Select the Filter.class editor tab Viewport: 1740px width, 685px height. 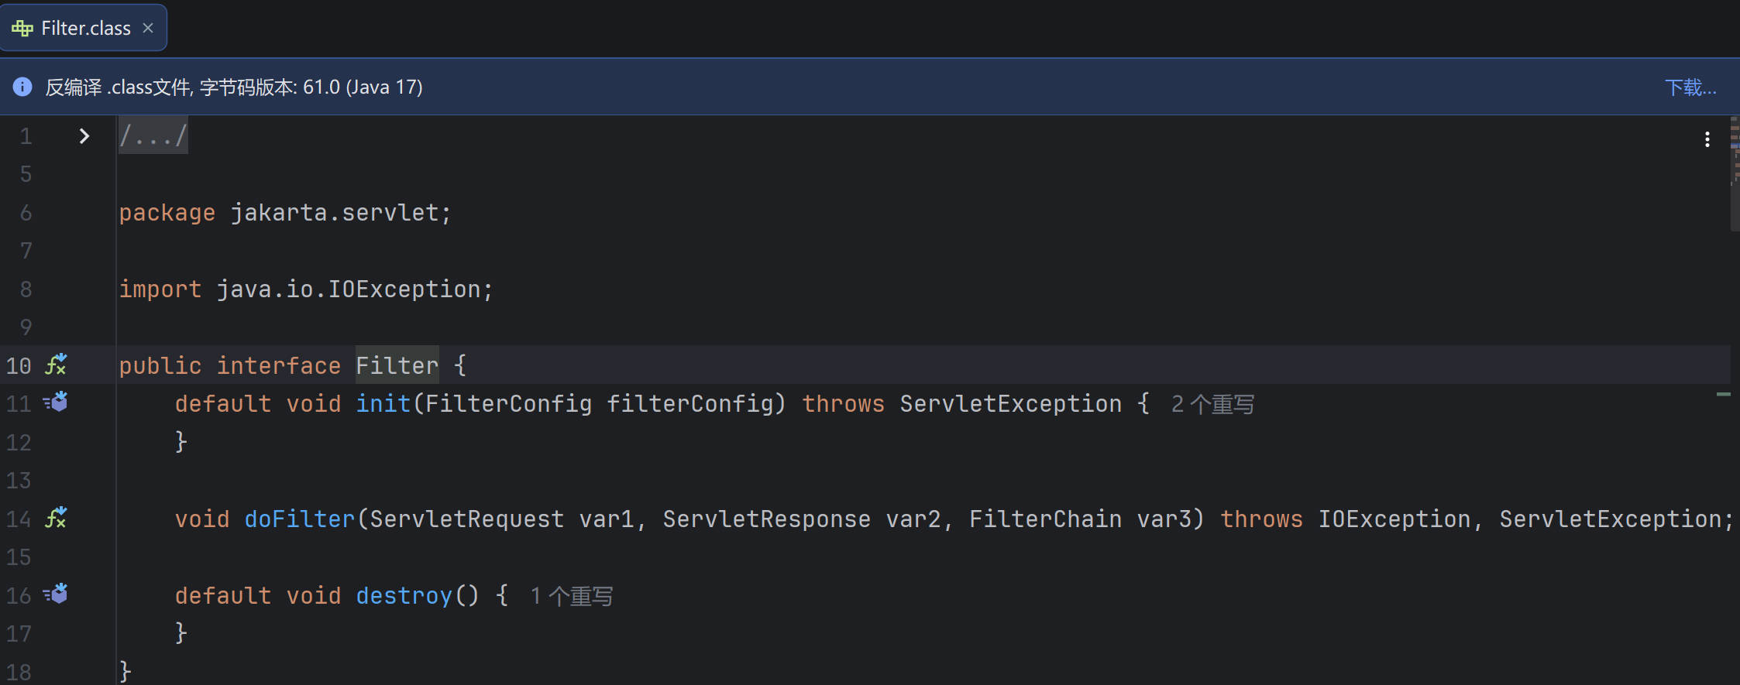(85, 29)
